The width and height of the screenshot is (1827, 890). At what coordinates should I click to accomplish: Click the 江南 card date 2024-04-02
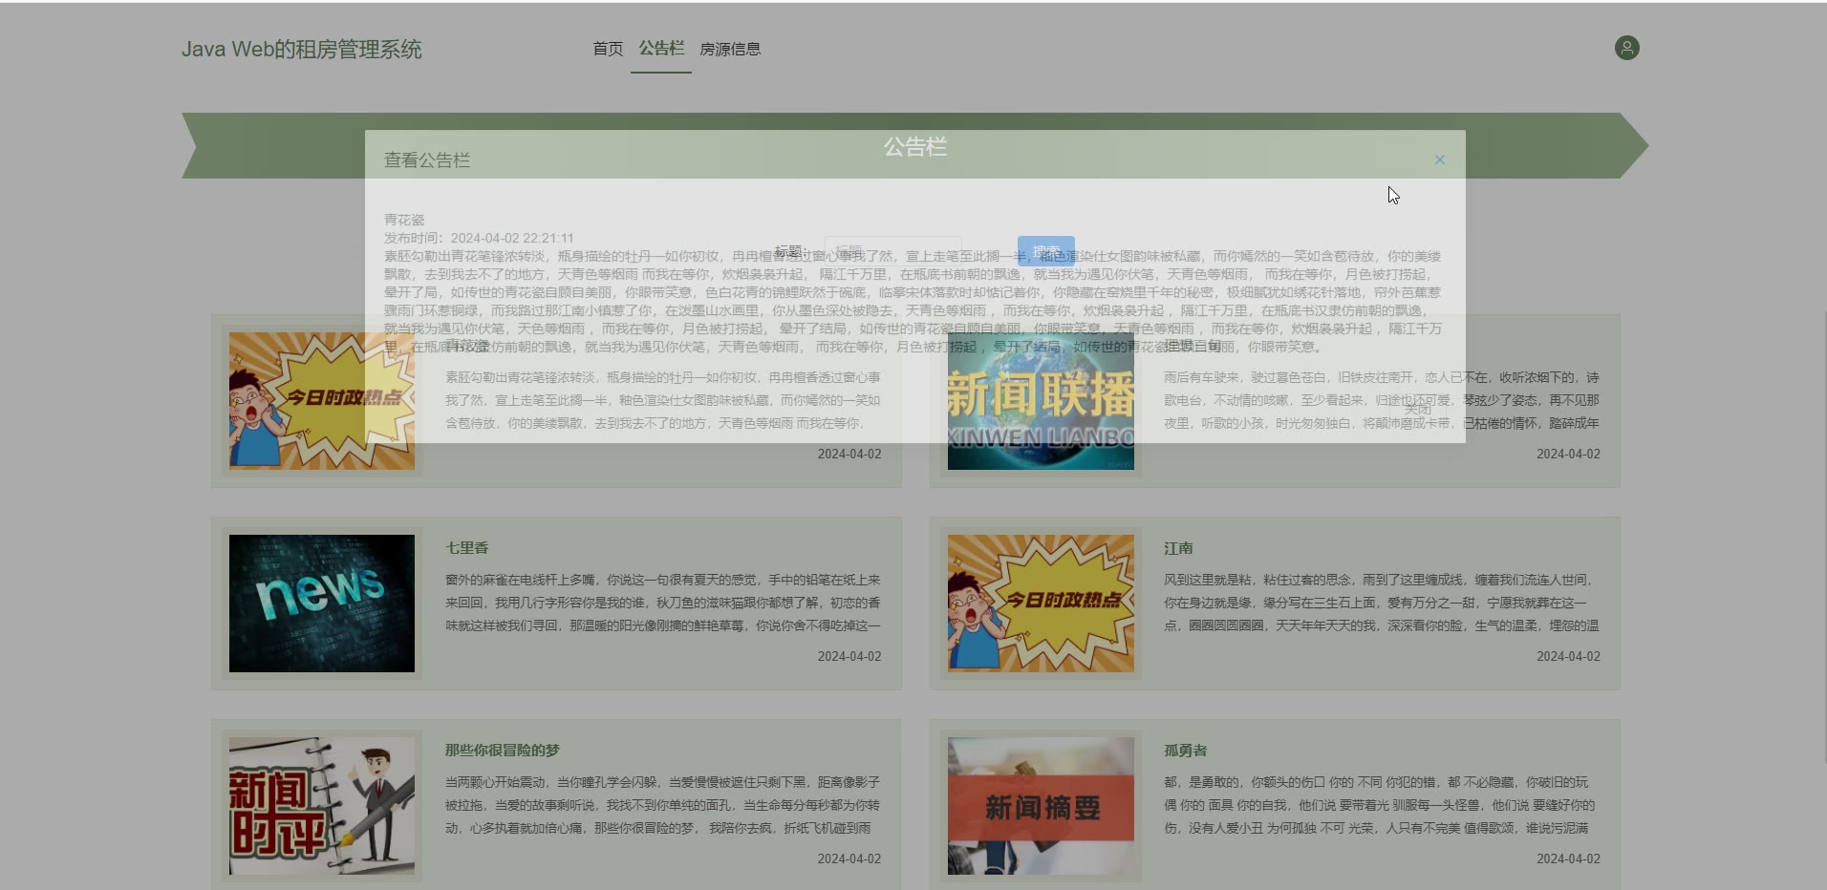pos(1568,656)
